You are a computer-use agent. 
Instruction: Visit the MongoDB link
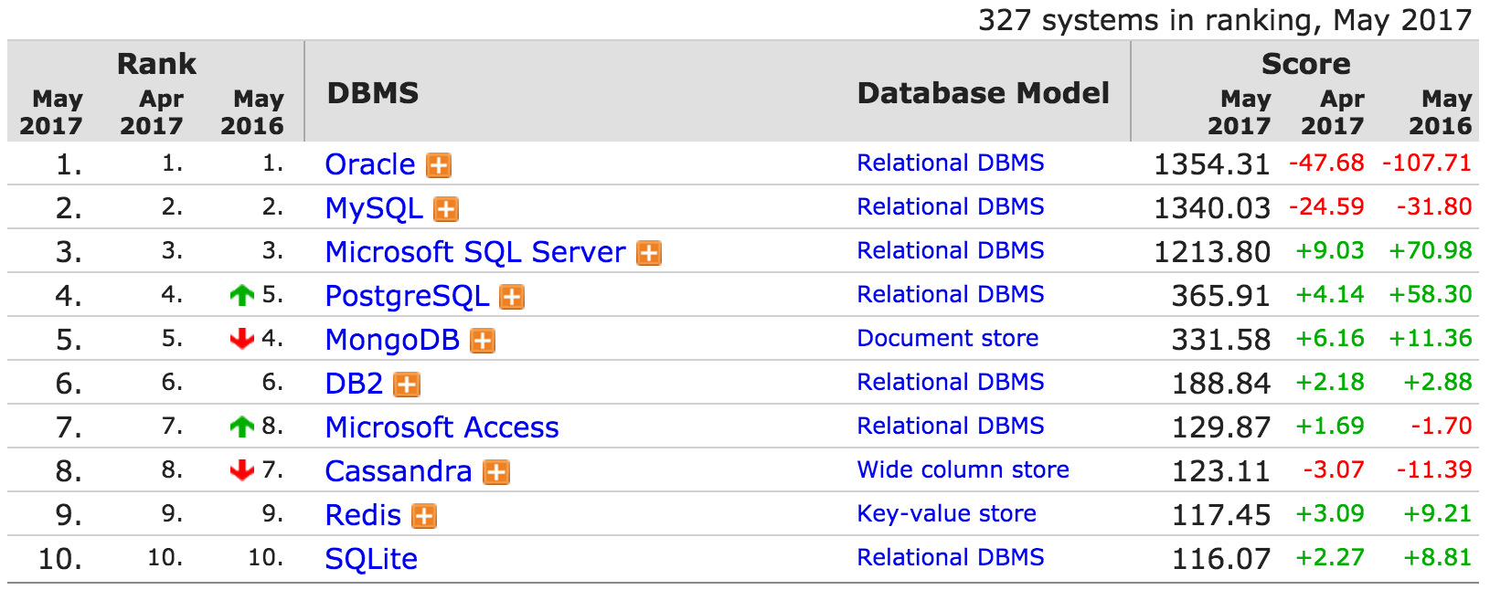point(393,340)
